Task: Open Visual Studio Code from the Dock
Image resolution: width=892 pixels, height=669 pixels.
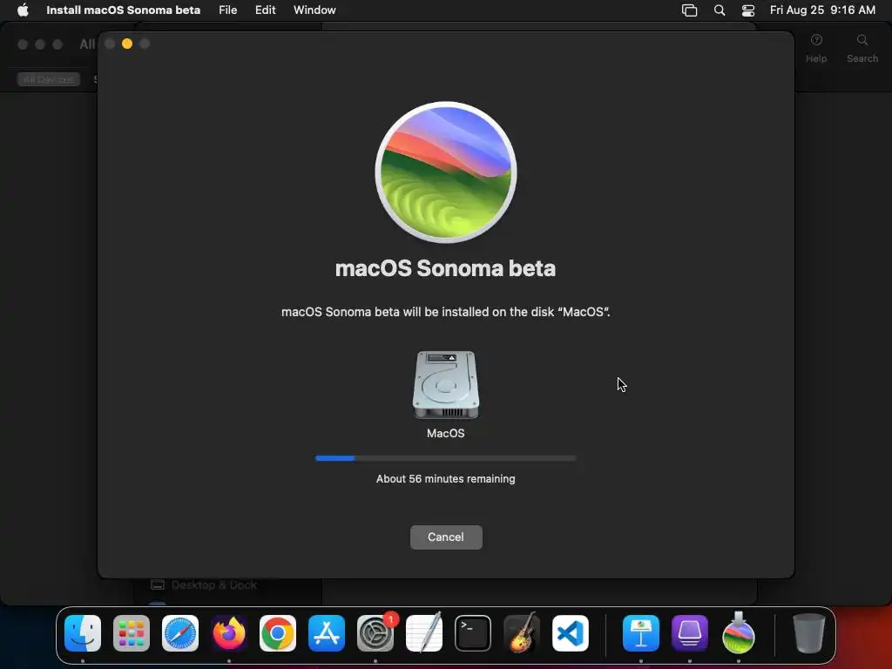Action: click(571, 633)
